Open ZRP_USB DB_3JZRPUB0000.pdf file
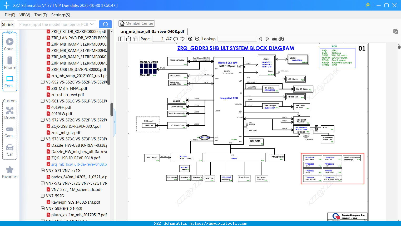Screen dimensions: 401x226 pyautogui.click(x=79, y=70)
